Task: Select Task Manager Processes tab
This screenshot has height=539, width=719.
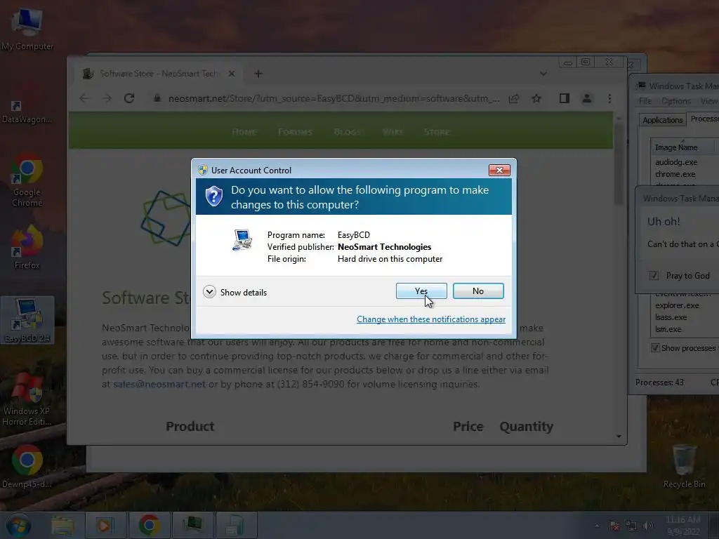Action: coord(703,119)
